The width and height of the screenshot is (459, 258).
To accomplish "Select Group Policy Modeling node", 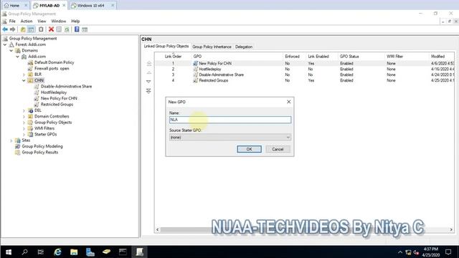I will click(x=42, y=146).
